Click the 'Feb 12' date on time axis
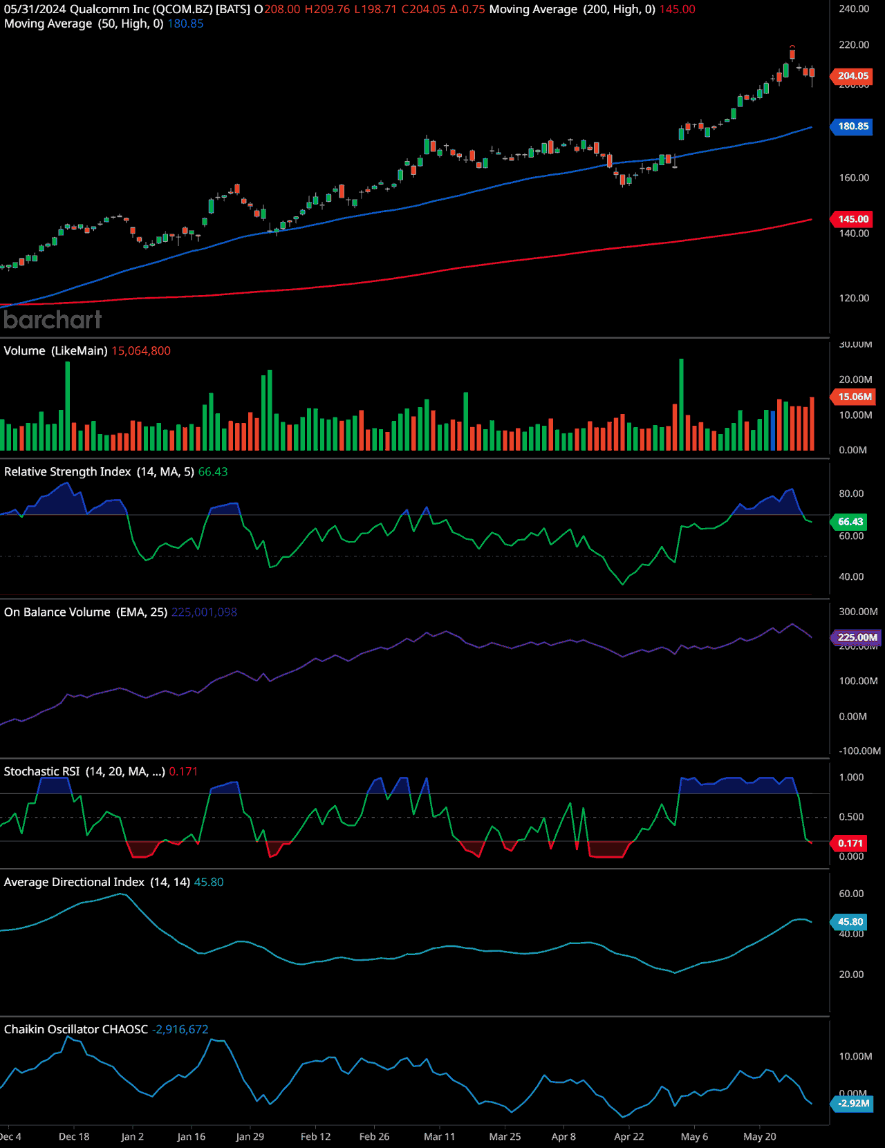Viewport: 885px width, 1148px height. pyautogui.click(x=315, y=1136)
